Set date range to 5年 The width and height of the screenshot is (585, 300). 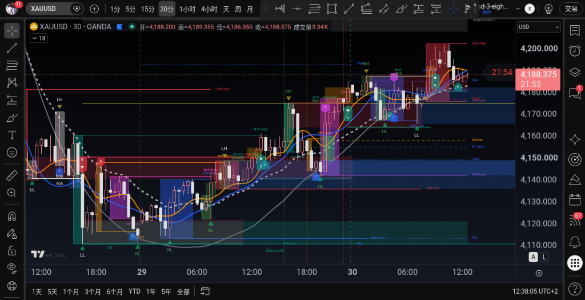(166, 291)
